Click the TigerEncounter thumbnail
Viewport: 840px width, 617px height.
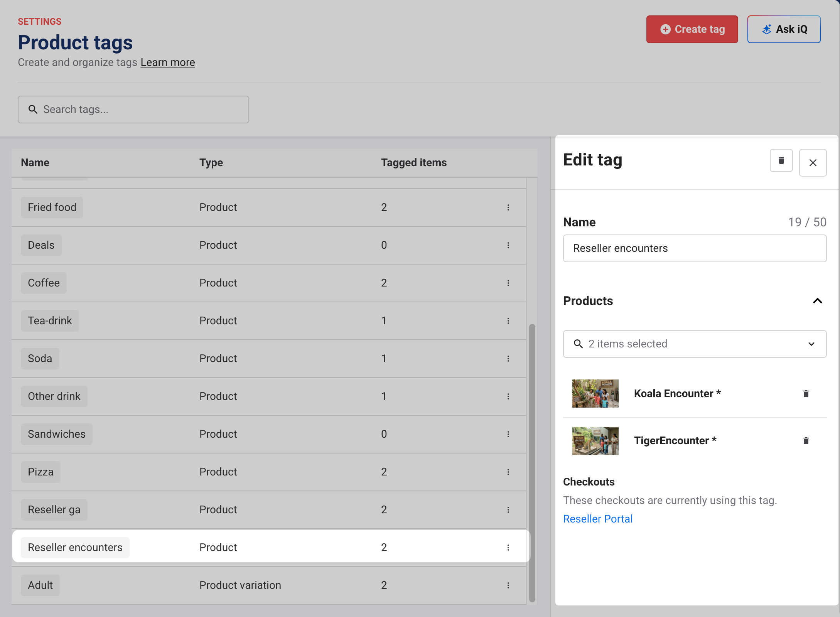coord(595,441)
